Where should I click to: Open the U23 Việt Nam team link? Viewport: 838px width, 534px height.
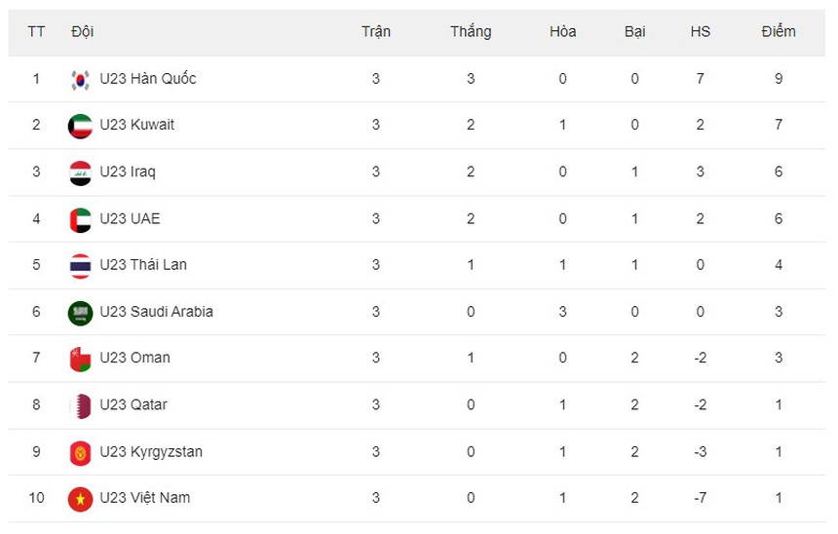point(145,498)
